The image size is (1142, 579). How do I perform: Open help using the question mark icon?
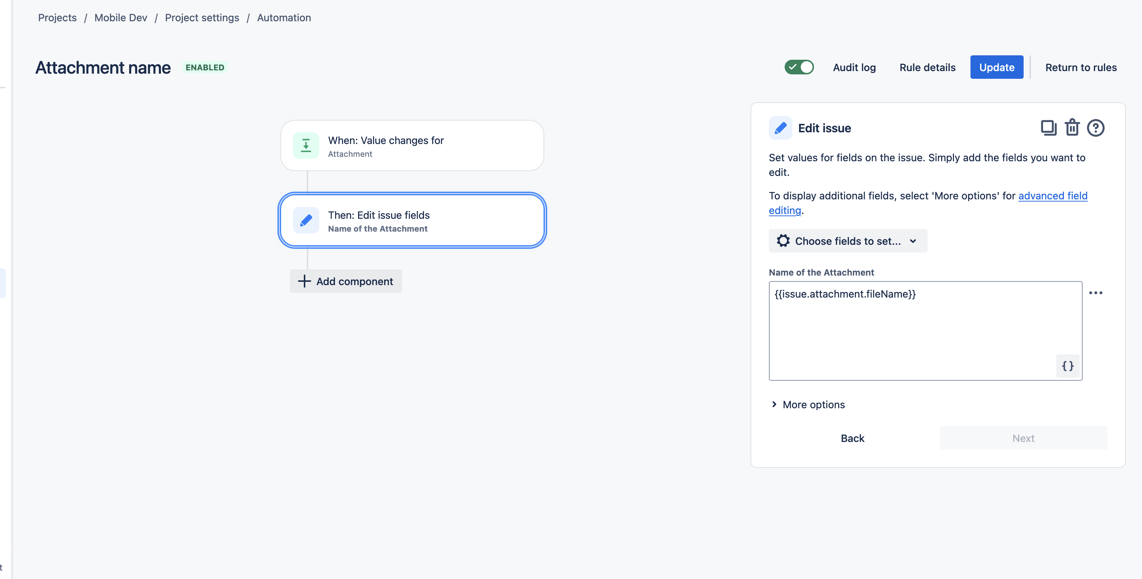pyautogui.click(x=1096, y=128)
